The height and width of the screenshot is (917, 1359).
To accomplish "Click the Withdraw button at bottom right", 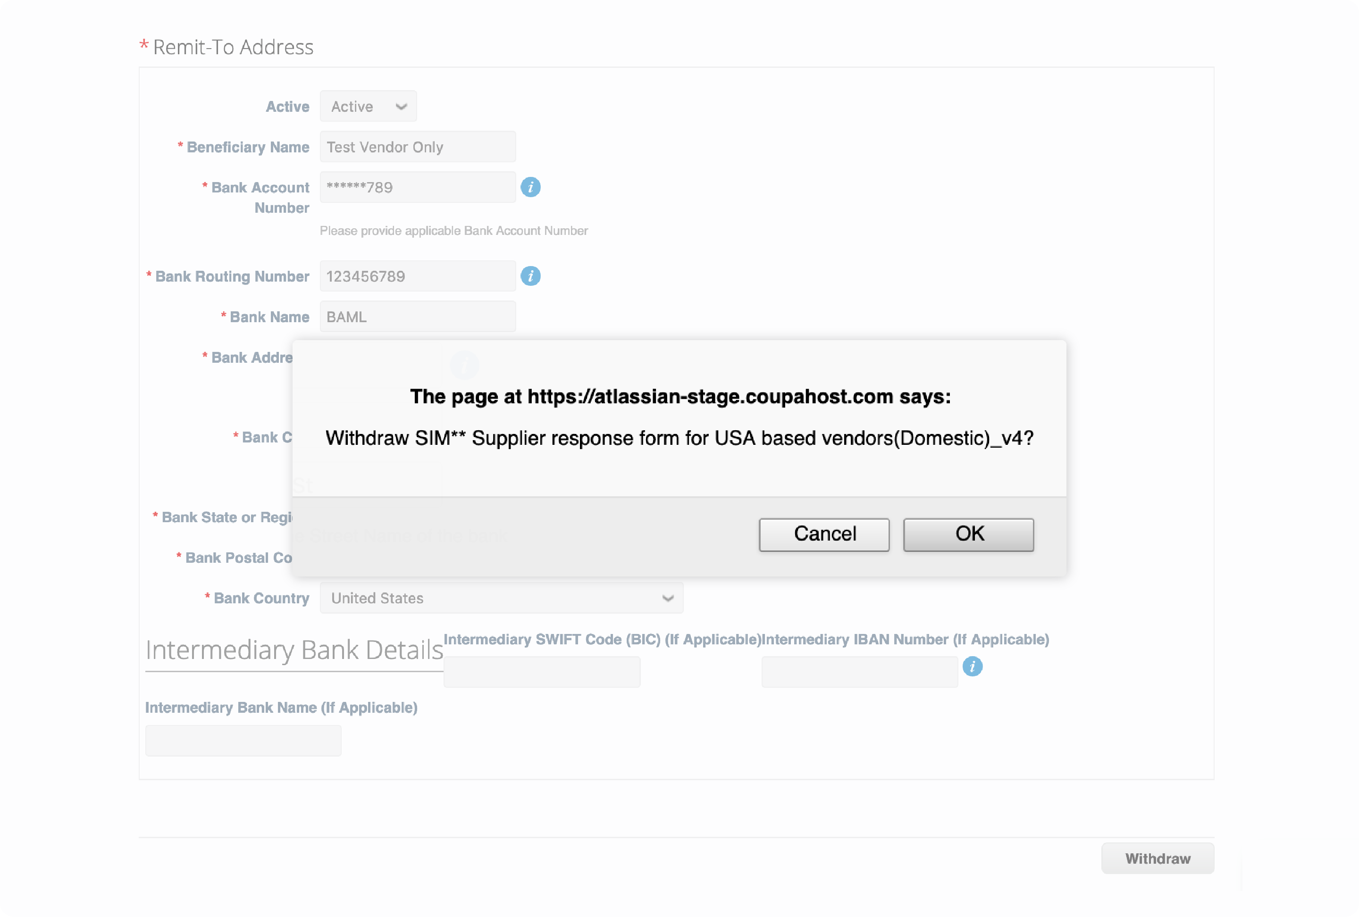I will pyautogui.click(x=1158, y=858).
